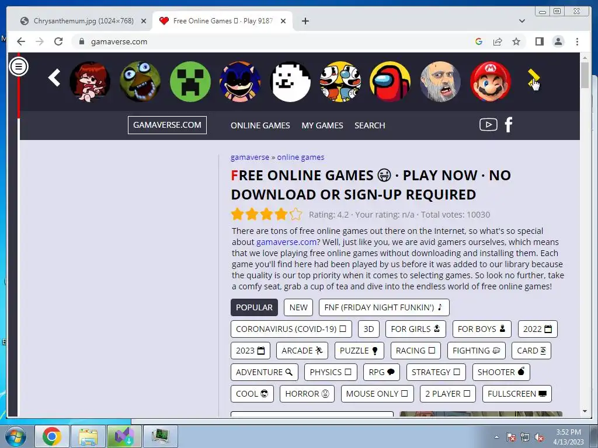The width and height of the screenshot is (598, 448).
Task: Select the FIGHTING tag
Action: (477, 351)
